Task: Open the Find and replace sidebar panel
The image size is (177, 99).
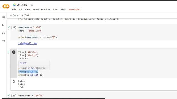Action: click(x=4, y=25)
